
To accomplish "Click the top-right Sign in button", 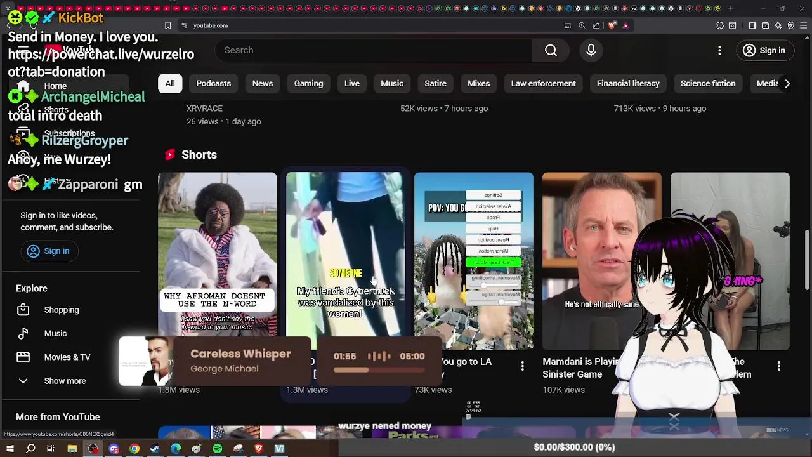I will tap(764, 50).
